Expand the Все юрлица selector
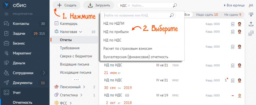 (234, 5)
